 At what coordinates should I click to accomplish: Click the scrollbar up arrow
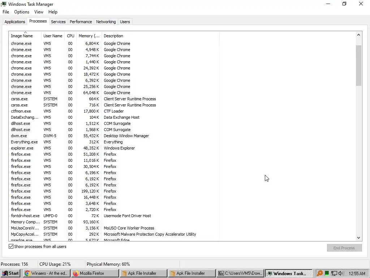click(358, 35)
